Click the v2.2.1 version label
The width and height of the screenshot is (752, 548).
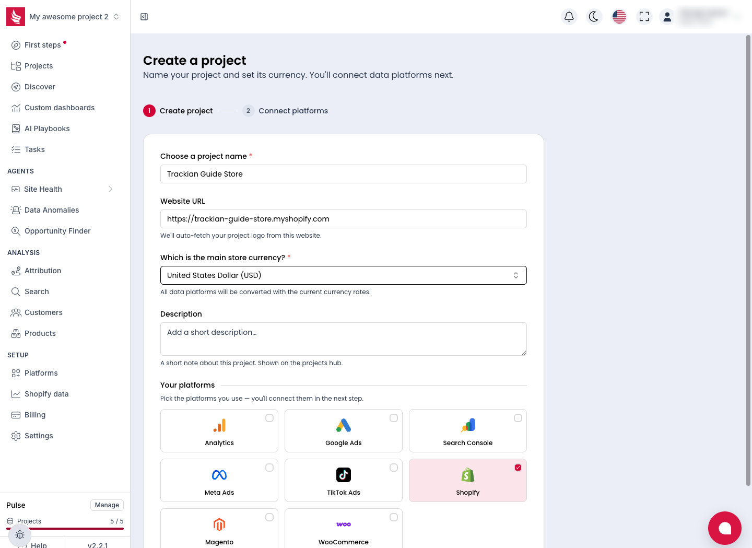[x=98, y=545]
